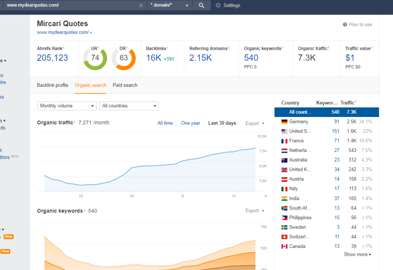
Task: Expand the www.mydearquotes.com/ caret under the title
Action: pyautogui.click(x=91, y=33)
